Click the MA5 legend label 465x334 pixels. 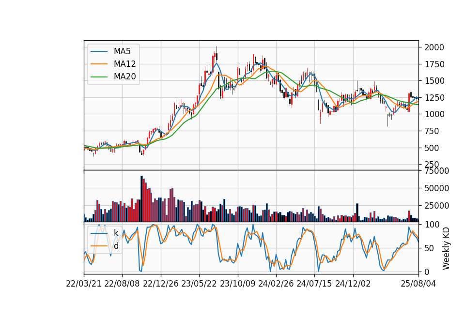pyautogui.click(x=122, y=51)
